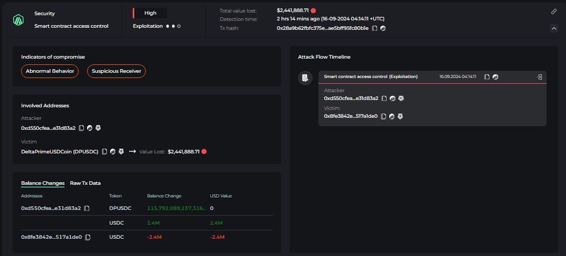Collapse the alert details with chevron

pos(554,28)
